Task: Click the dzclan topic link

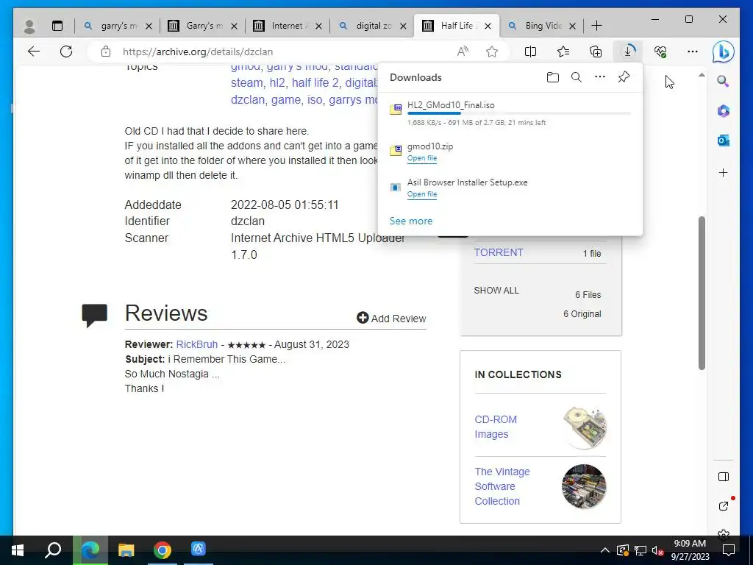Action: click(x=247, y=100)
